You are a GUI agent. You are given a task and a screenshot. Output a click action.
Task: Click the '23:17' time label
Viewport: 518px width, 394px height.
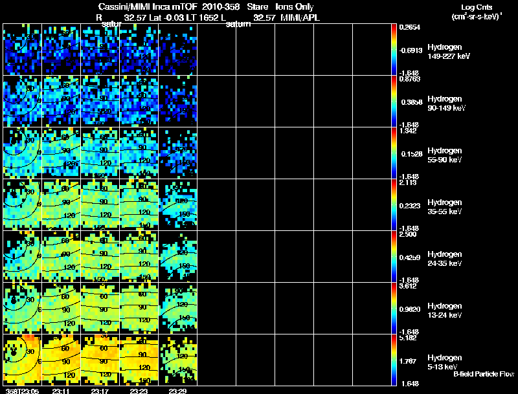100,391
